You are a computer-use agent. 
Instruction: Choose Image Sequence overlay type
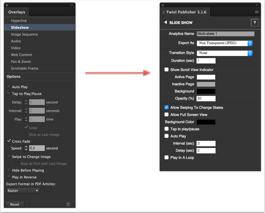[x=40, y=34]
